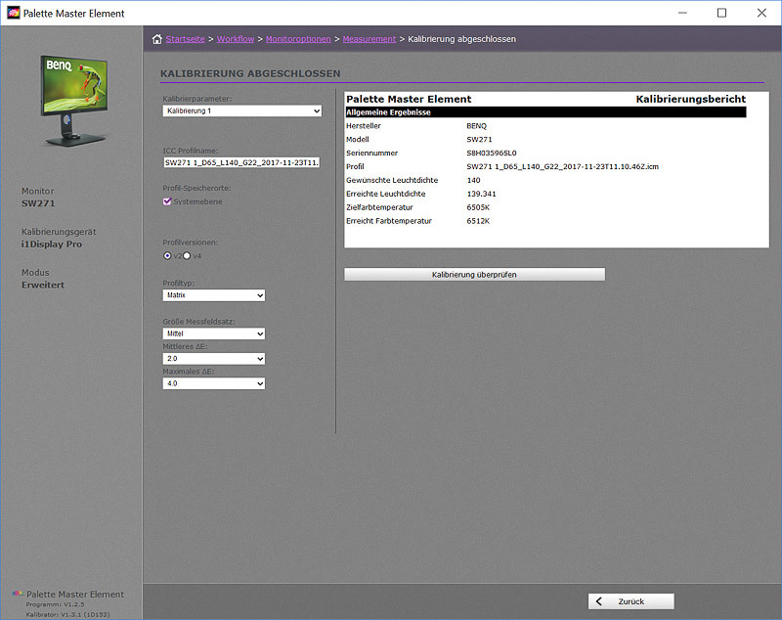Click the profile file name in the report
This screenshot has width=782, height=620.
(563, 166)
